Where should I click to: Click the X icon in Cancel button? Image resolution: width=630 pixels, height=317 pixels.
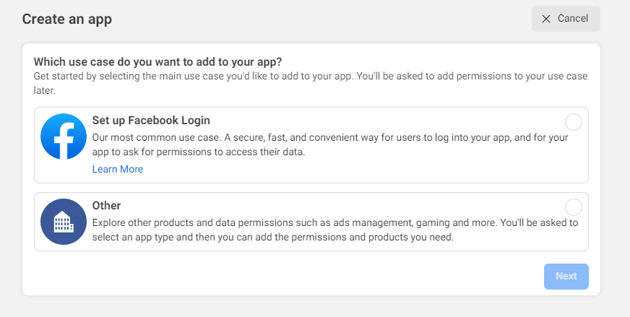546,19
